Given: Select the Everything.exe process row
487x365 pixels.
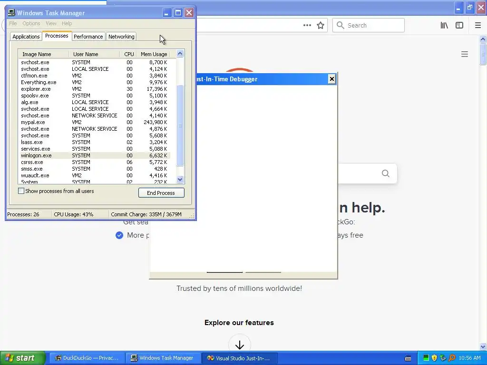Looking at the screenshot, I should 95,82.
